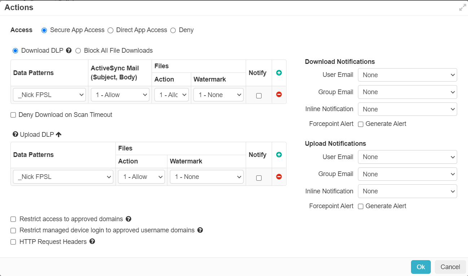This screenshot has height=276, width=468.
Task: Select Direct App Access
Action: [110, 30]
